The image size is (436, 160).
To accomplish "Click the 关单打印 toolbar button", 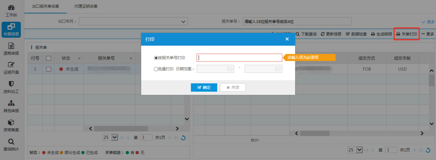I will (407, 34).
